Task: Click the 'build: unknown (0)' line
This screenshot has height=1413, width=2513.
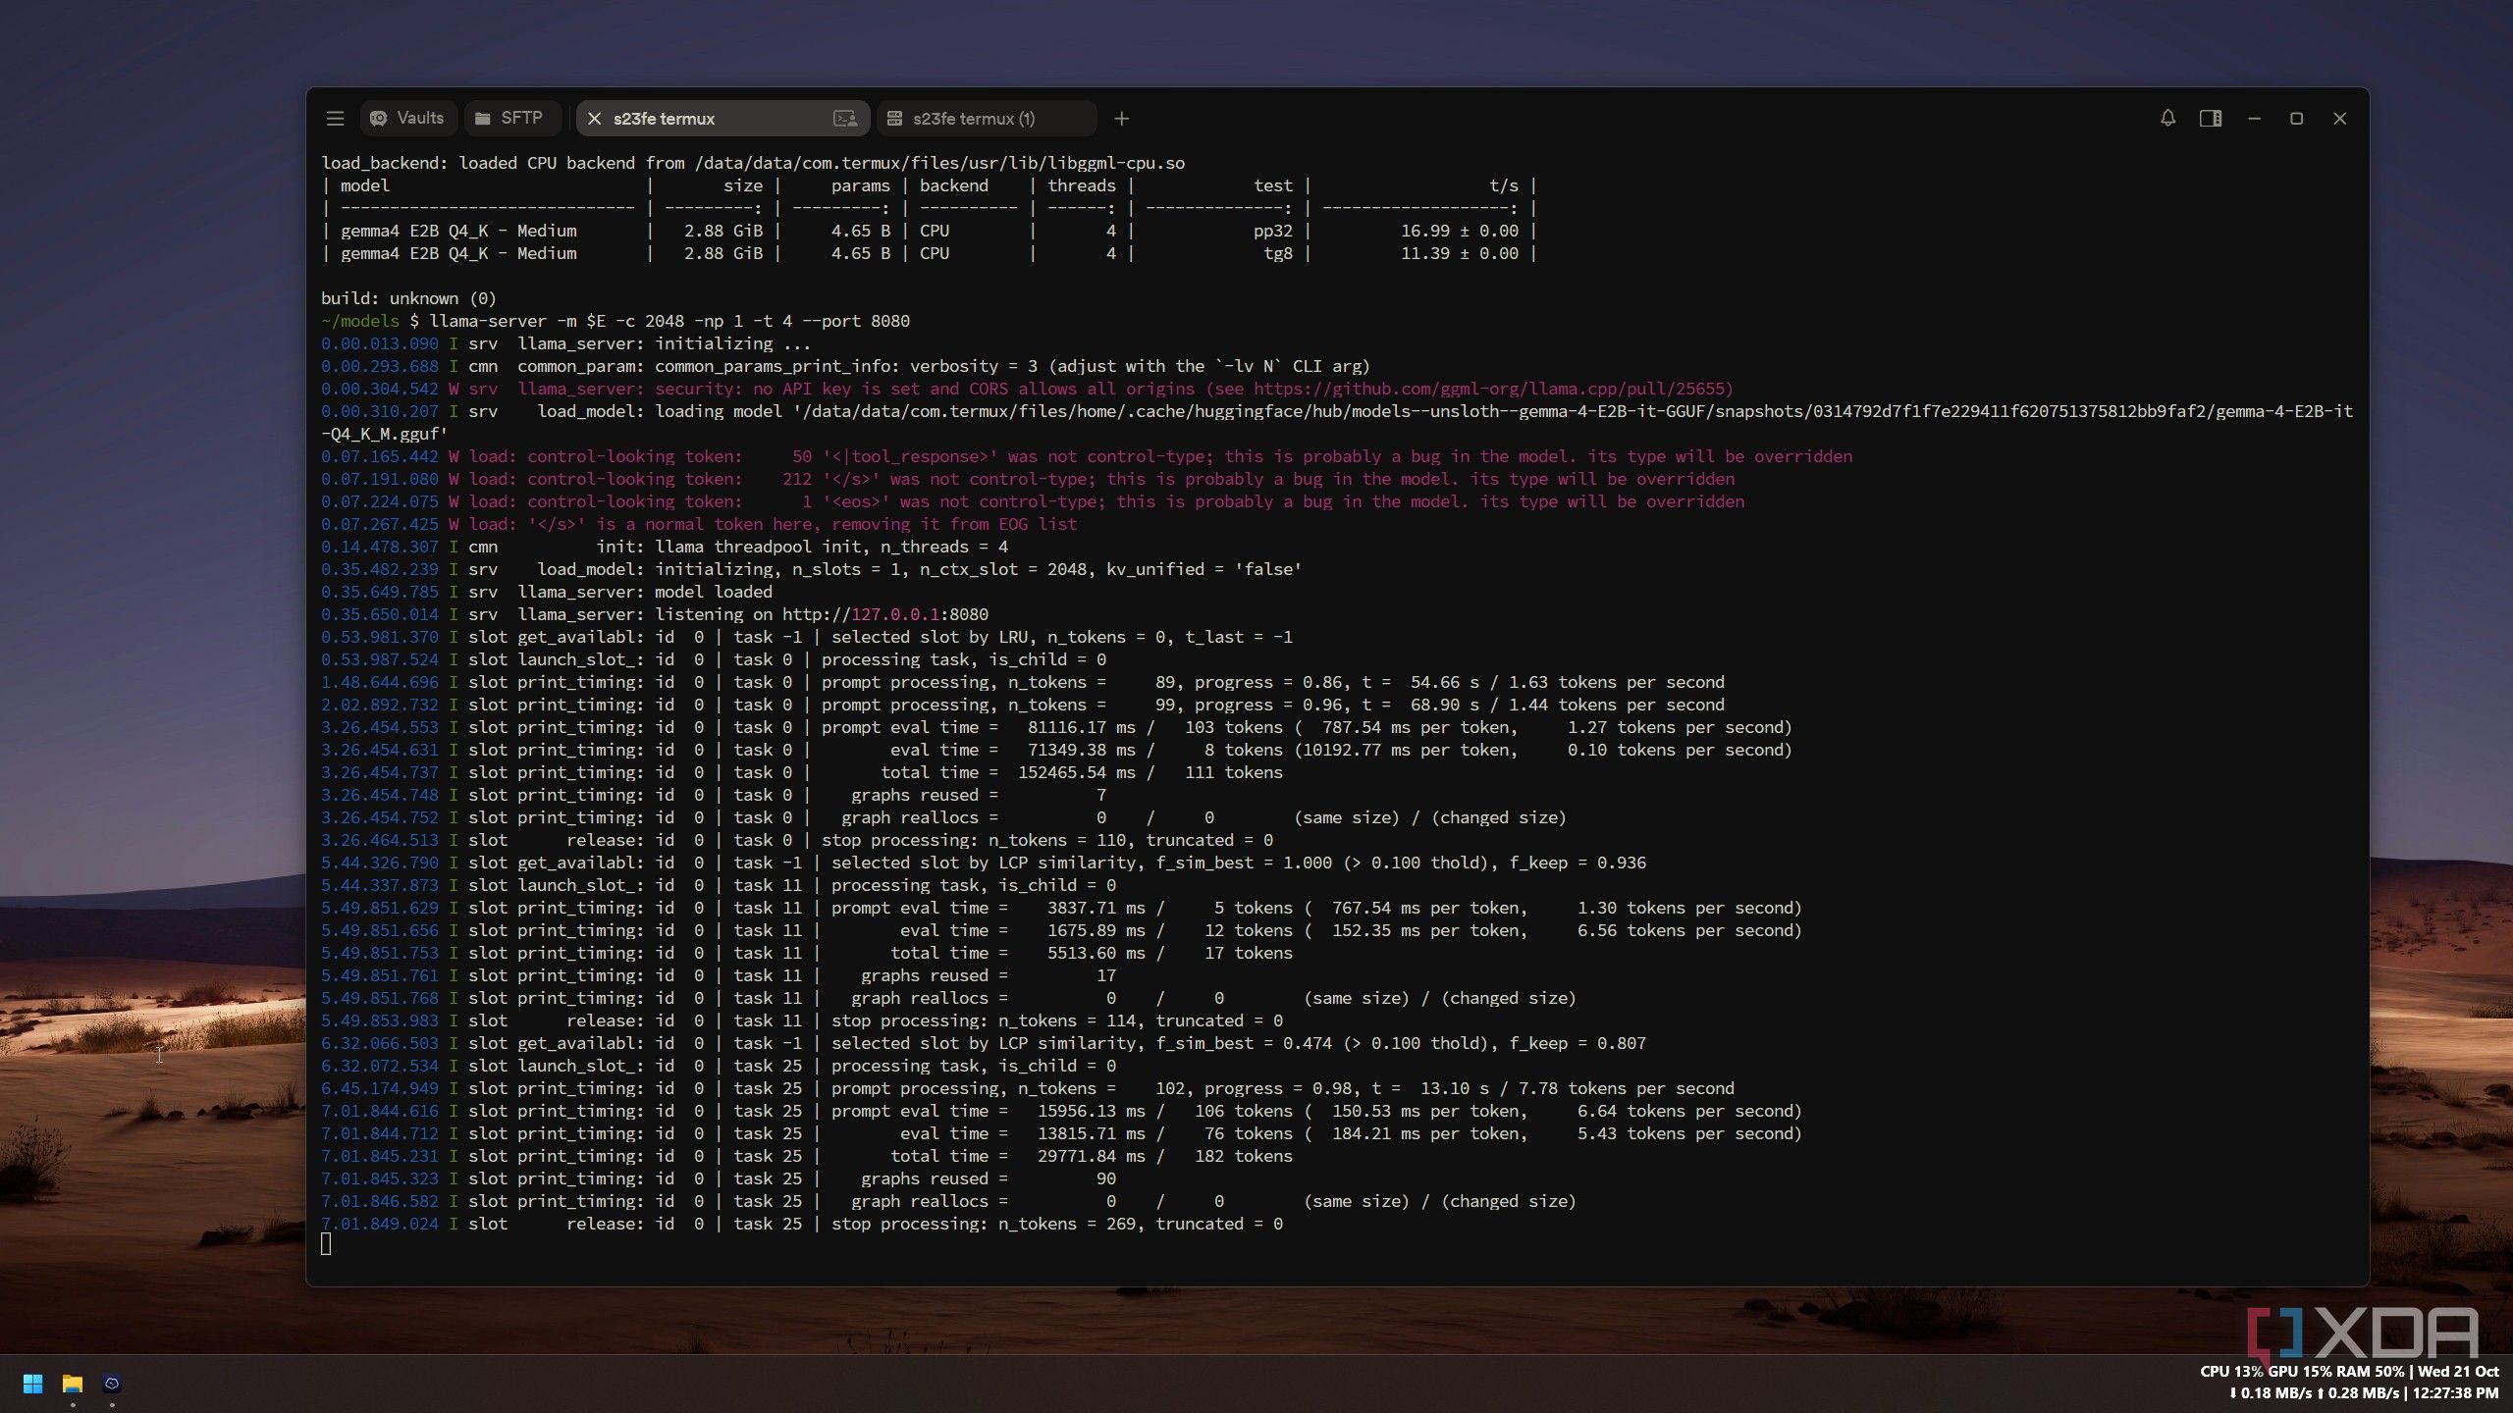Action: click(408, 298)
